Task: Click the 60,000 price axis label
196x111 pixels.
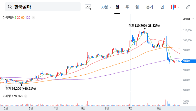Action: click(x=187, y=80)
